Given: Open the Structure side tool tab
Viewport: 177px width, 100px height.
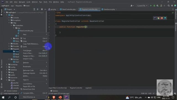Looking at the screenshot, I should click(1, 64).
